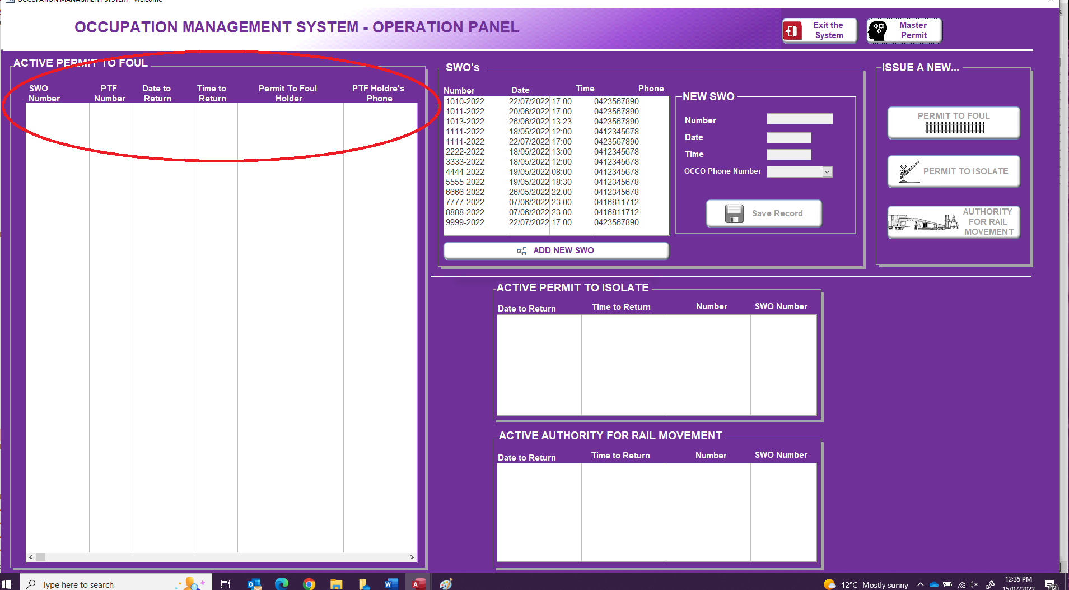Click date 26/05/2022 in the SWO list
This screenshot has width=1069, height=590.
[x=529, y=192]
